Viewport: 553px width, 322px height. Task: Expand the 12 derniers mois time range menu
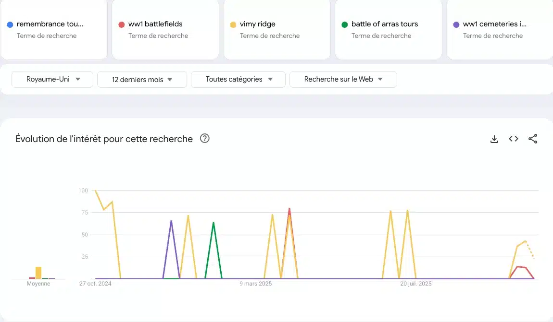[141, 79]
